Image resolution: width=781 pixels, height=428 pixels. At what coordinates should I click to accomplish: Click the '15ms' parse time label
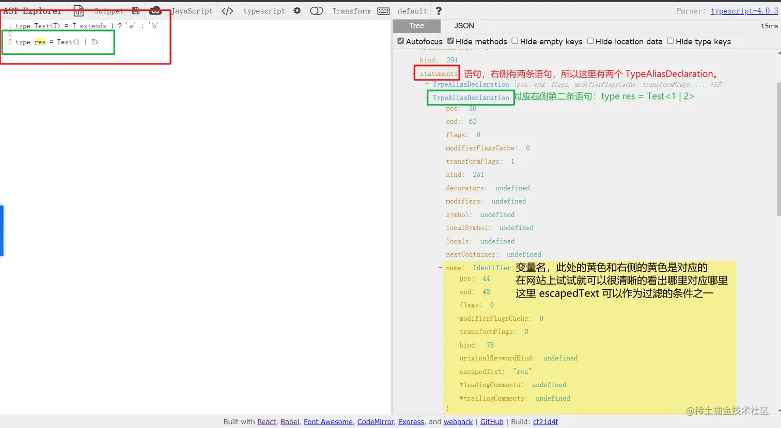pos(769,26)
